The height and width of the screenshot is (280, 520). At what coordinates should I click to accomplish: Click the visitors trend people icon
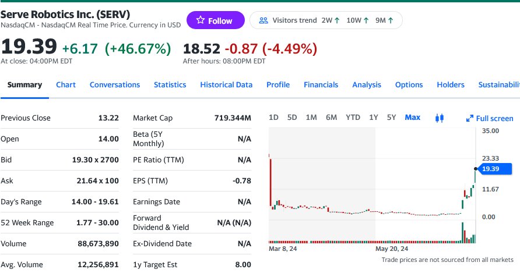tap(263, 20)
